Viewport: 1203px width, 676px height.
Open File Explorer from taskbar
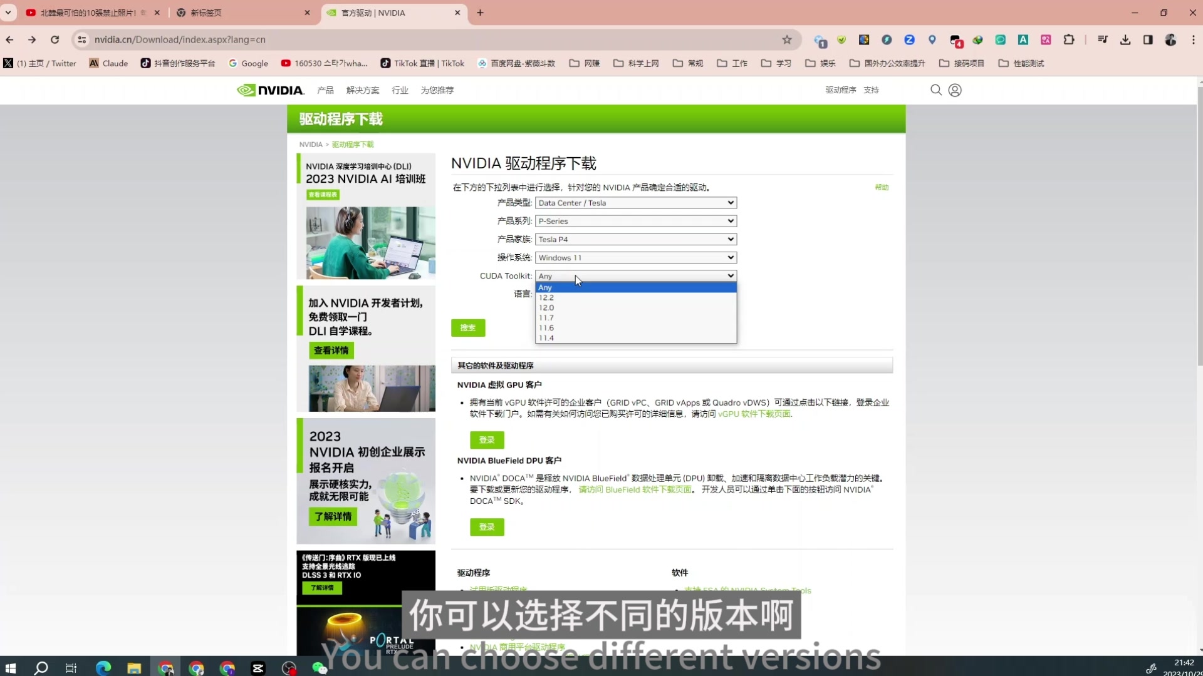point(133,668)
